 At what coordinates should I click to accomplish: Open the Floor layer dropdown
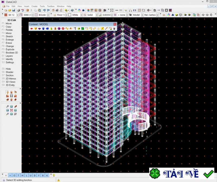[x=66, y=15]
